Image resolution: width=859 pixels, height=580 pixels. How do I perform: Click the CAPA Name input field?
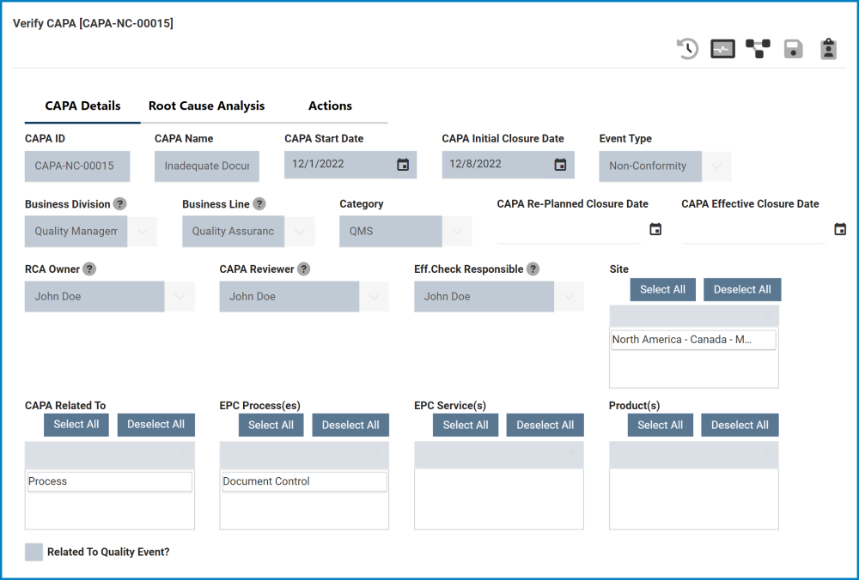click(x=206, y=166)
